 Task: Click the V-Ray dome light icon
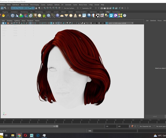point(62,16)
